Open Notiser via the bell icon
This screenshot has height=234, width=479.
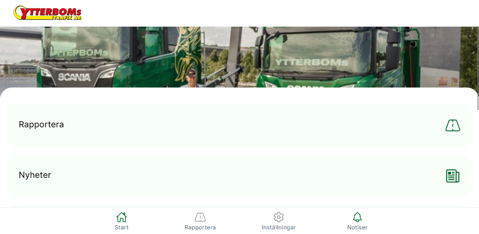357,217
